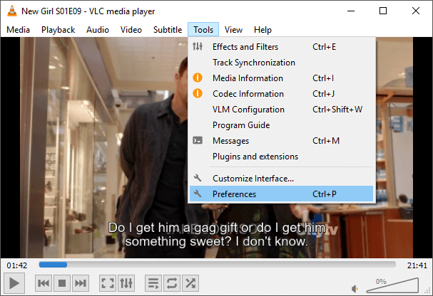Open the Video menu
Image resolution: width=433 pixels, height=296 pixels.
click(131, 30)
